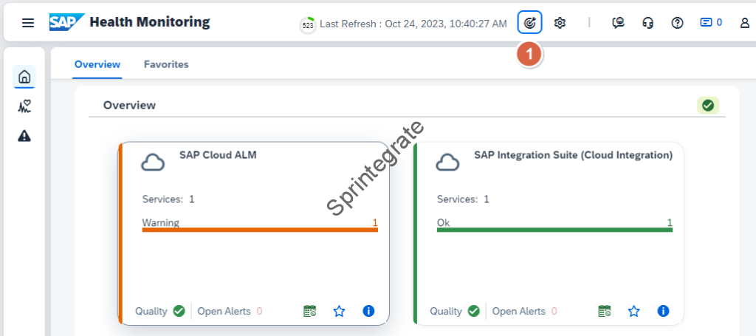The height and width of the screenshot is (336, 756).
Task: Open the notifications counter icon
Action: point(710,23)
